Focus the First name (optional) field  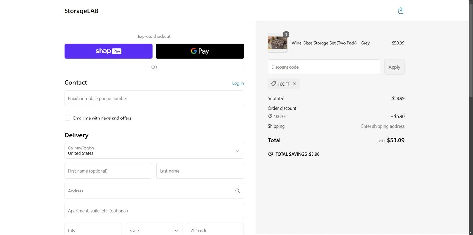coord(108,171)
